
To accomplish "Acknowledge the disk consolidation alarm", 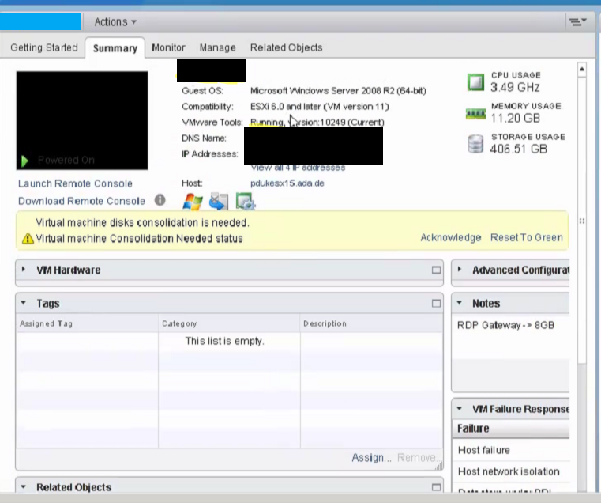I will (x=450, y=237).
